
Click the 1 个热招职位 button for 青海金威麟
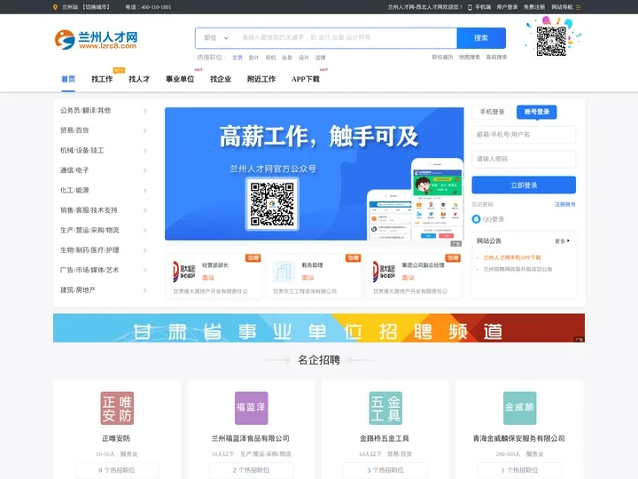519,470
